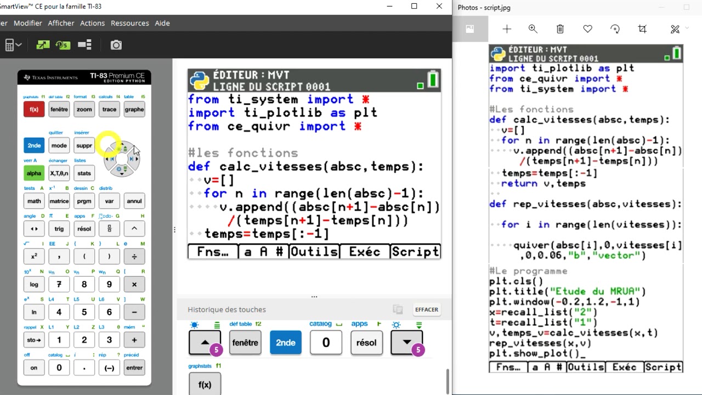This screenshot has height=395, width=702.
Task: Click the fraction template key
Action: point(109,229)
